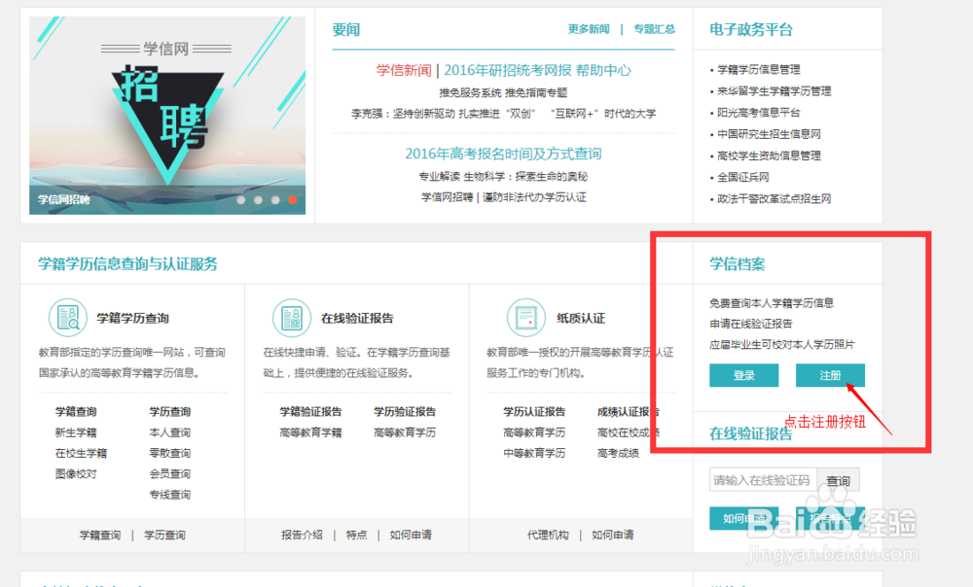Click the 登录 button in 学信档案
This screenshot has height=587, width=973.
point(743,375)
